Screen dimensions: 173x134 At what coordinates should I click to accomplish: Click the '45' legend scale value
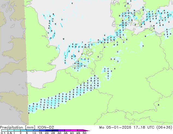78,133
